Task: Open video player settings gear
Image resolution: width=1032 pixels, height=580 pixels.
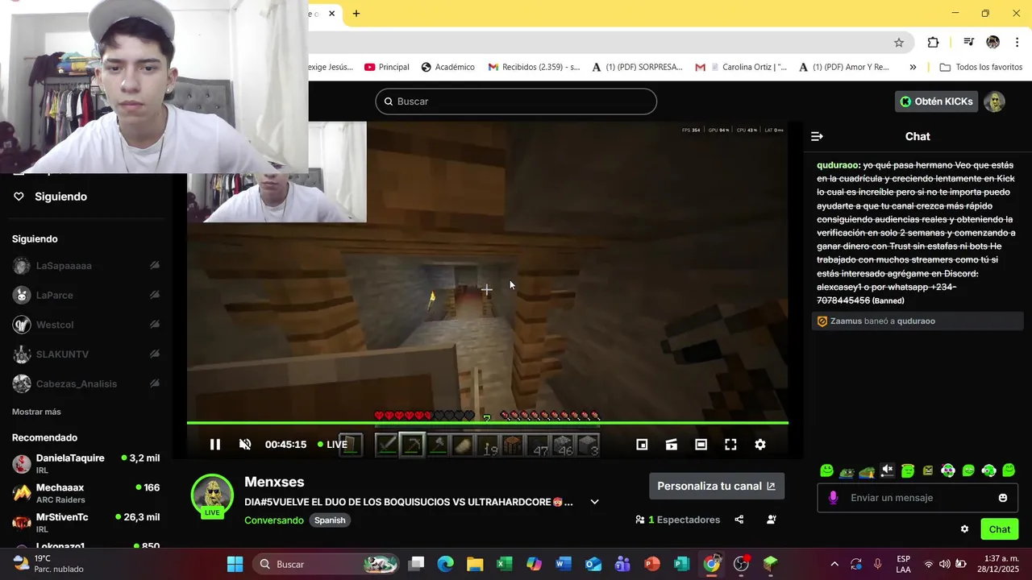Action: point(759,445)
